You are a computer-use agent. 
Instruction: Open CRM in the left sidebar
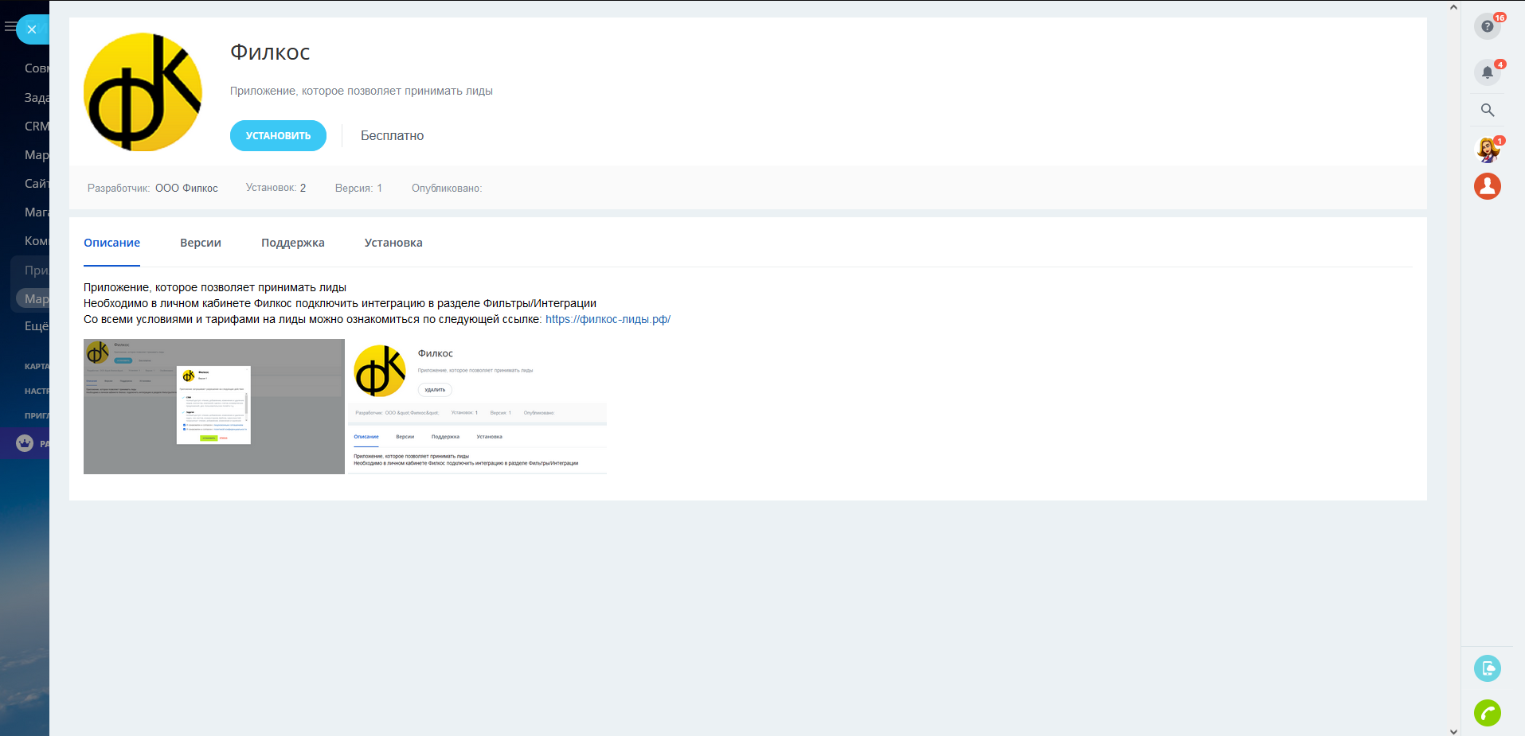(x=37, y=126)
